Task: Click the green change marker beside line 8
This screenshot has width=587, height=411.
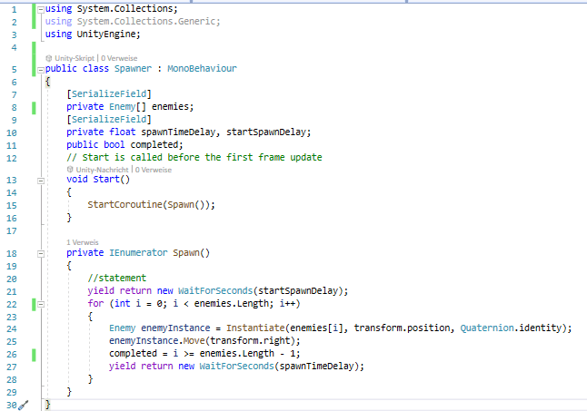Action: (x=34, y=106)
